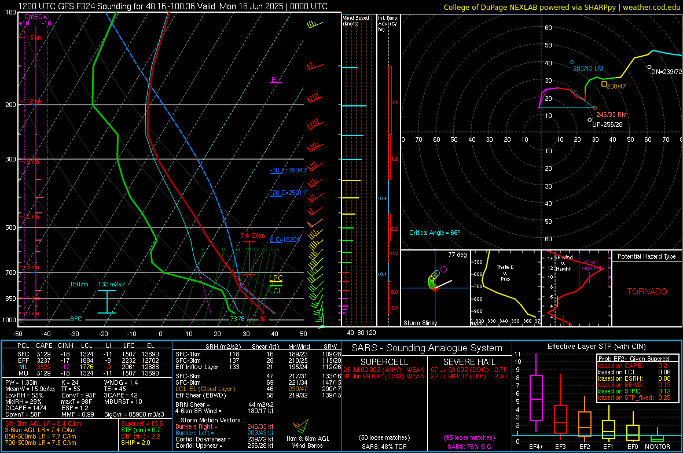Screen dimensions: 683x453
Task: Select the MU parcel row in table
Action: (87, 373)
